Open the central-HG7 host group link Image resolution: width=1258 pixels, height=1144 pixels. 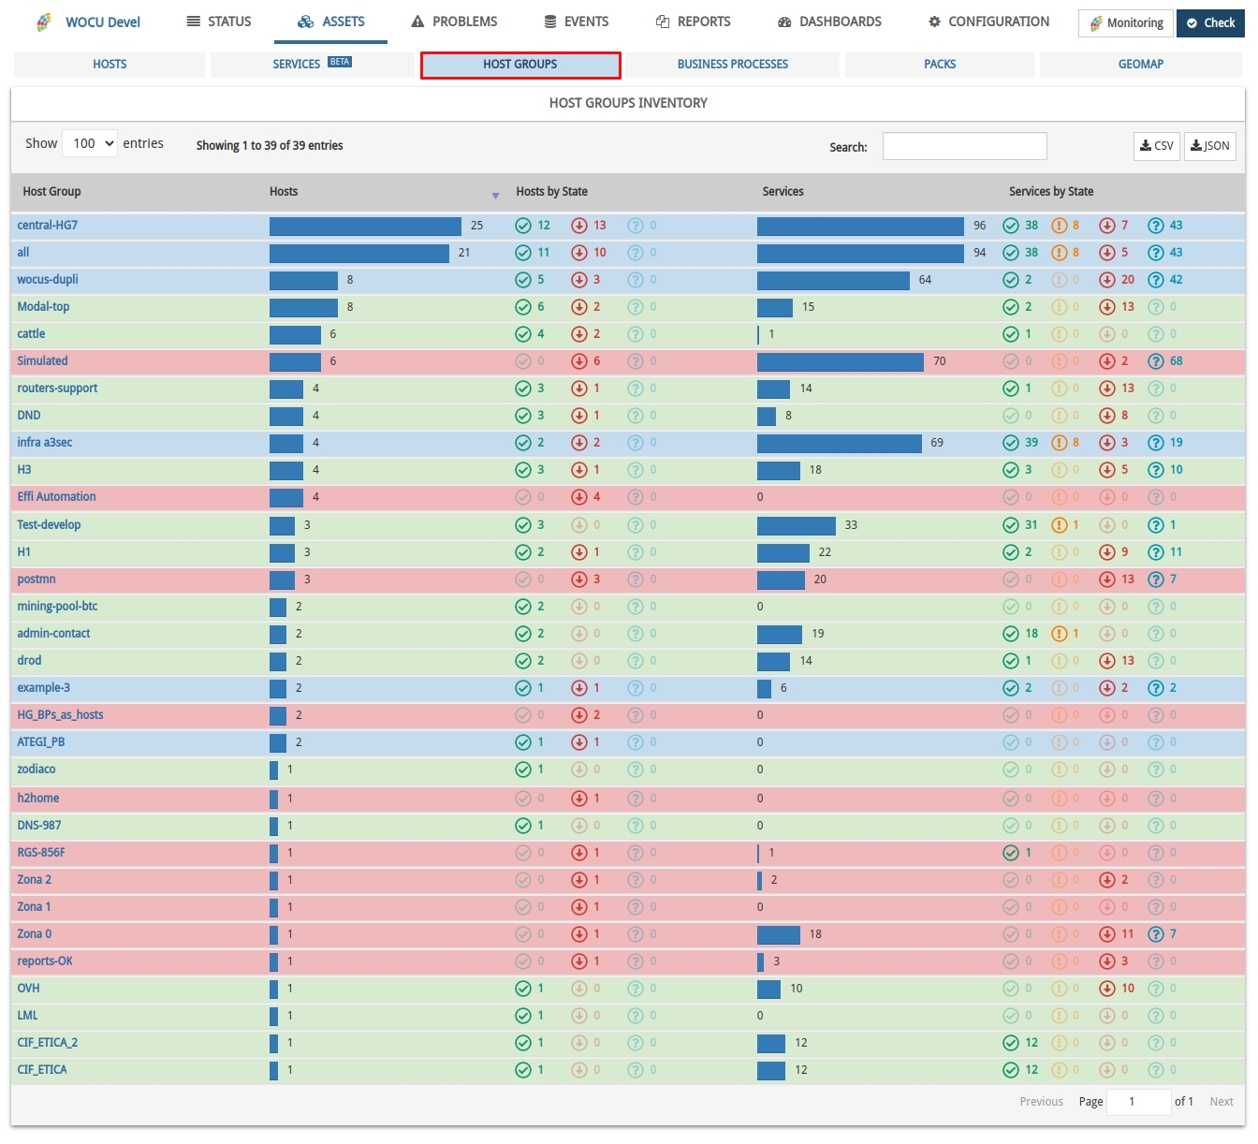click(x=48, y=226)
